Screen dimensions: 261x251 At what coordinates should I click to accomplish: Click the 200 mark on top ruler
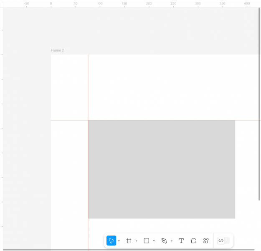point(149,3)
